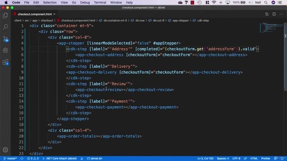The height and width of the screenshot is (161, 287).
Task: Open the Terminal menu
Action: 100,2
